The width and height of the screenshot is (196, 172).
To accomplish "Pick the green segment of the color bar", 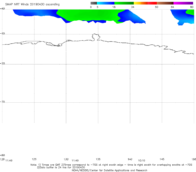I will coord(124,3).
